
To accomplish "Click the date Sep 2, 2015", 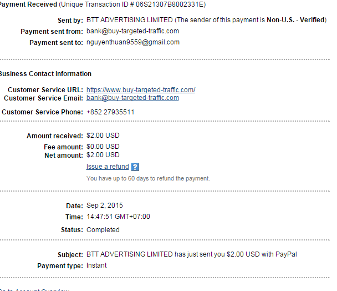I will point(105,205).
